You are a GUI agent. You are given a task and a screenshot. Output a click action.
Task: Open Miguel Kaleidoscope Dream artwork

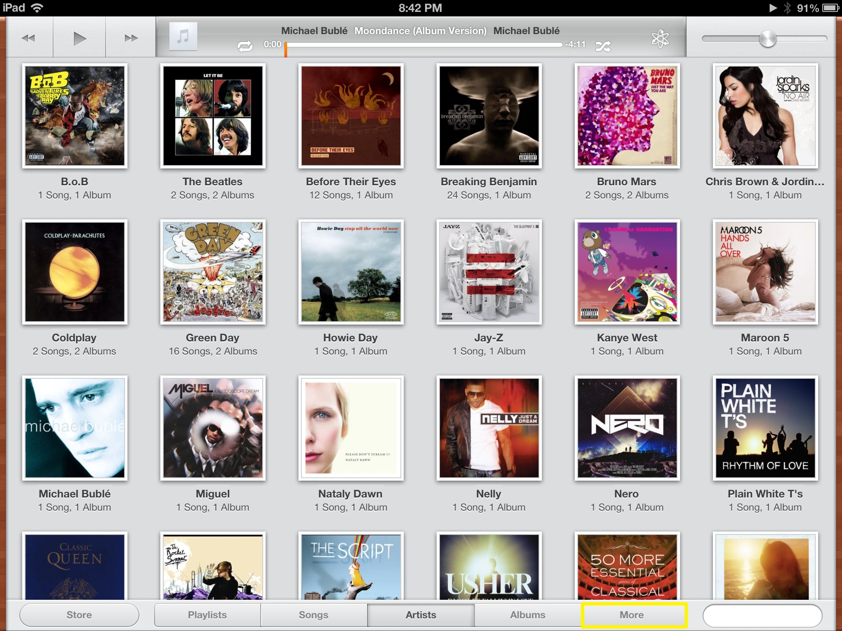(213, 428)
